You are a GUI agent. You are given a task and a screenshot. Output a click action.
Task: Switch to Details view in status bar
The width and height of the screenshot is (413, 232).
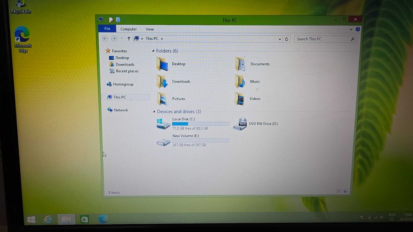click(x=339, y=191)
